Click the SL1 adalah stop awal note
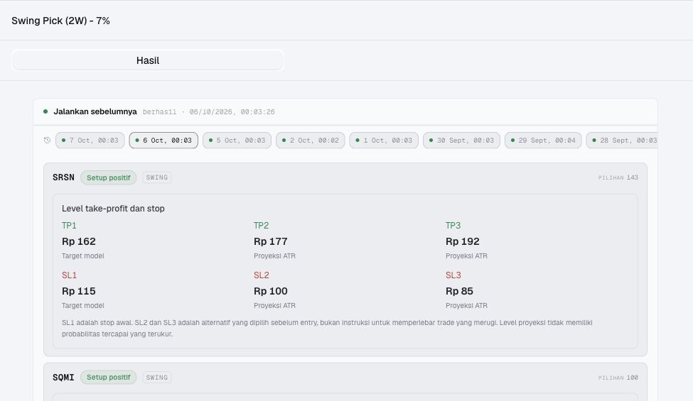Image resolution: width=693 pixels, height=401 pixels. click(327, 328)
